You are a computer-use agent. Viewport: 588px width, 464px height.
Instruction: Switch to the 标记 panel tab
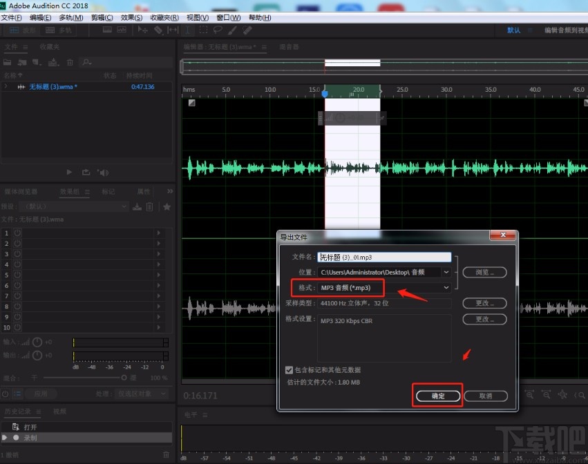pyautogui.click(x=108, y=191)
